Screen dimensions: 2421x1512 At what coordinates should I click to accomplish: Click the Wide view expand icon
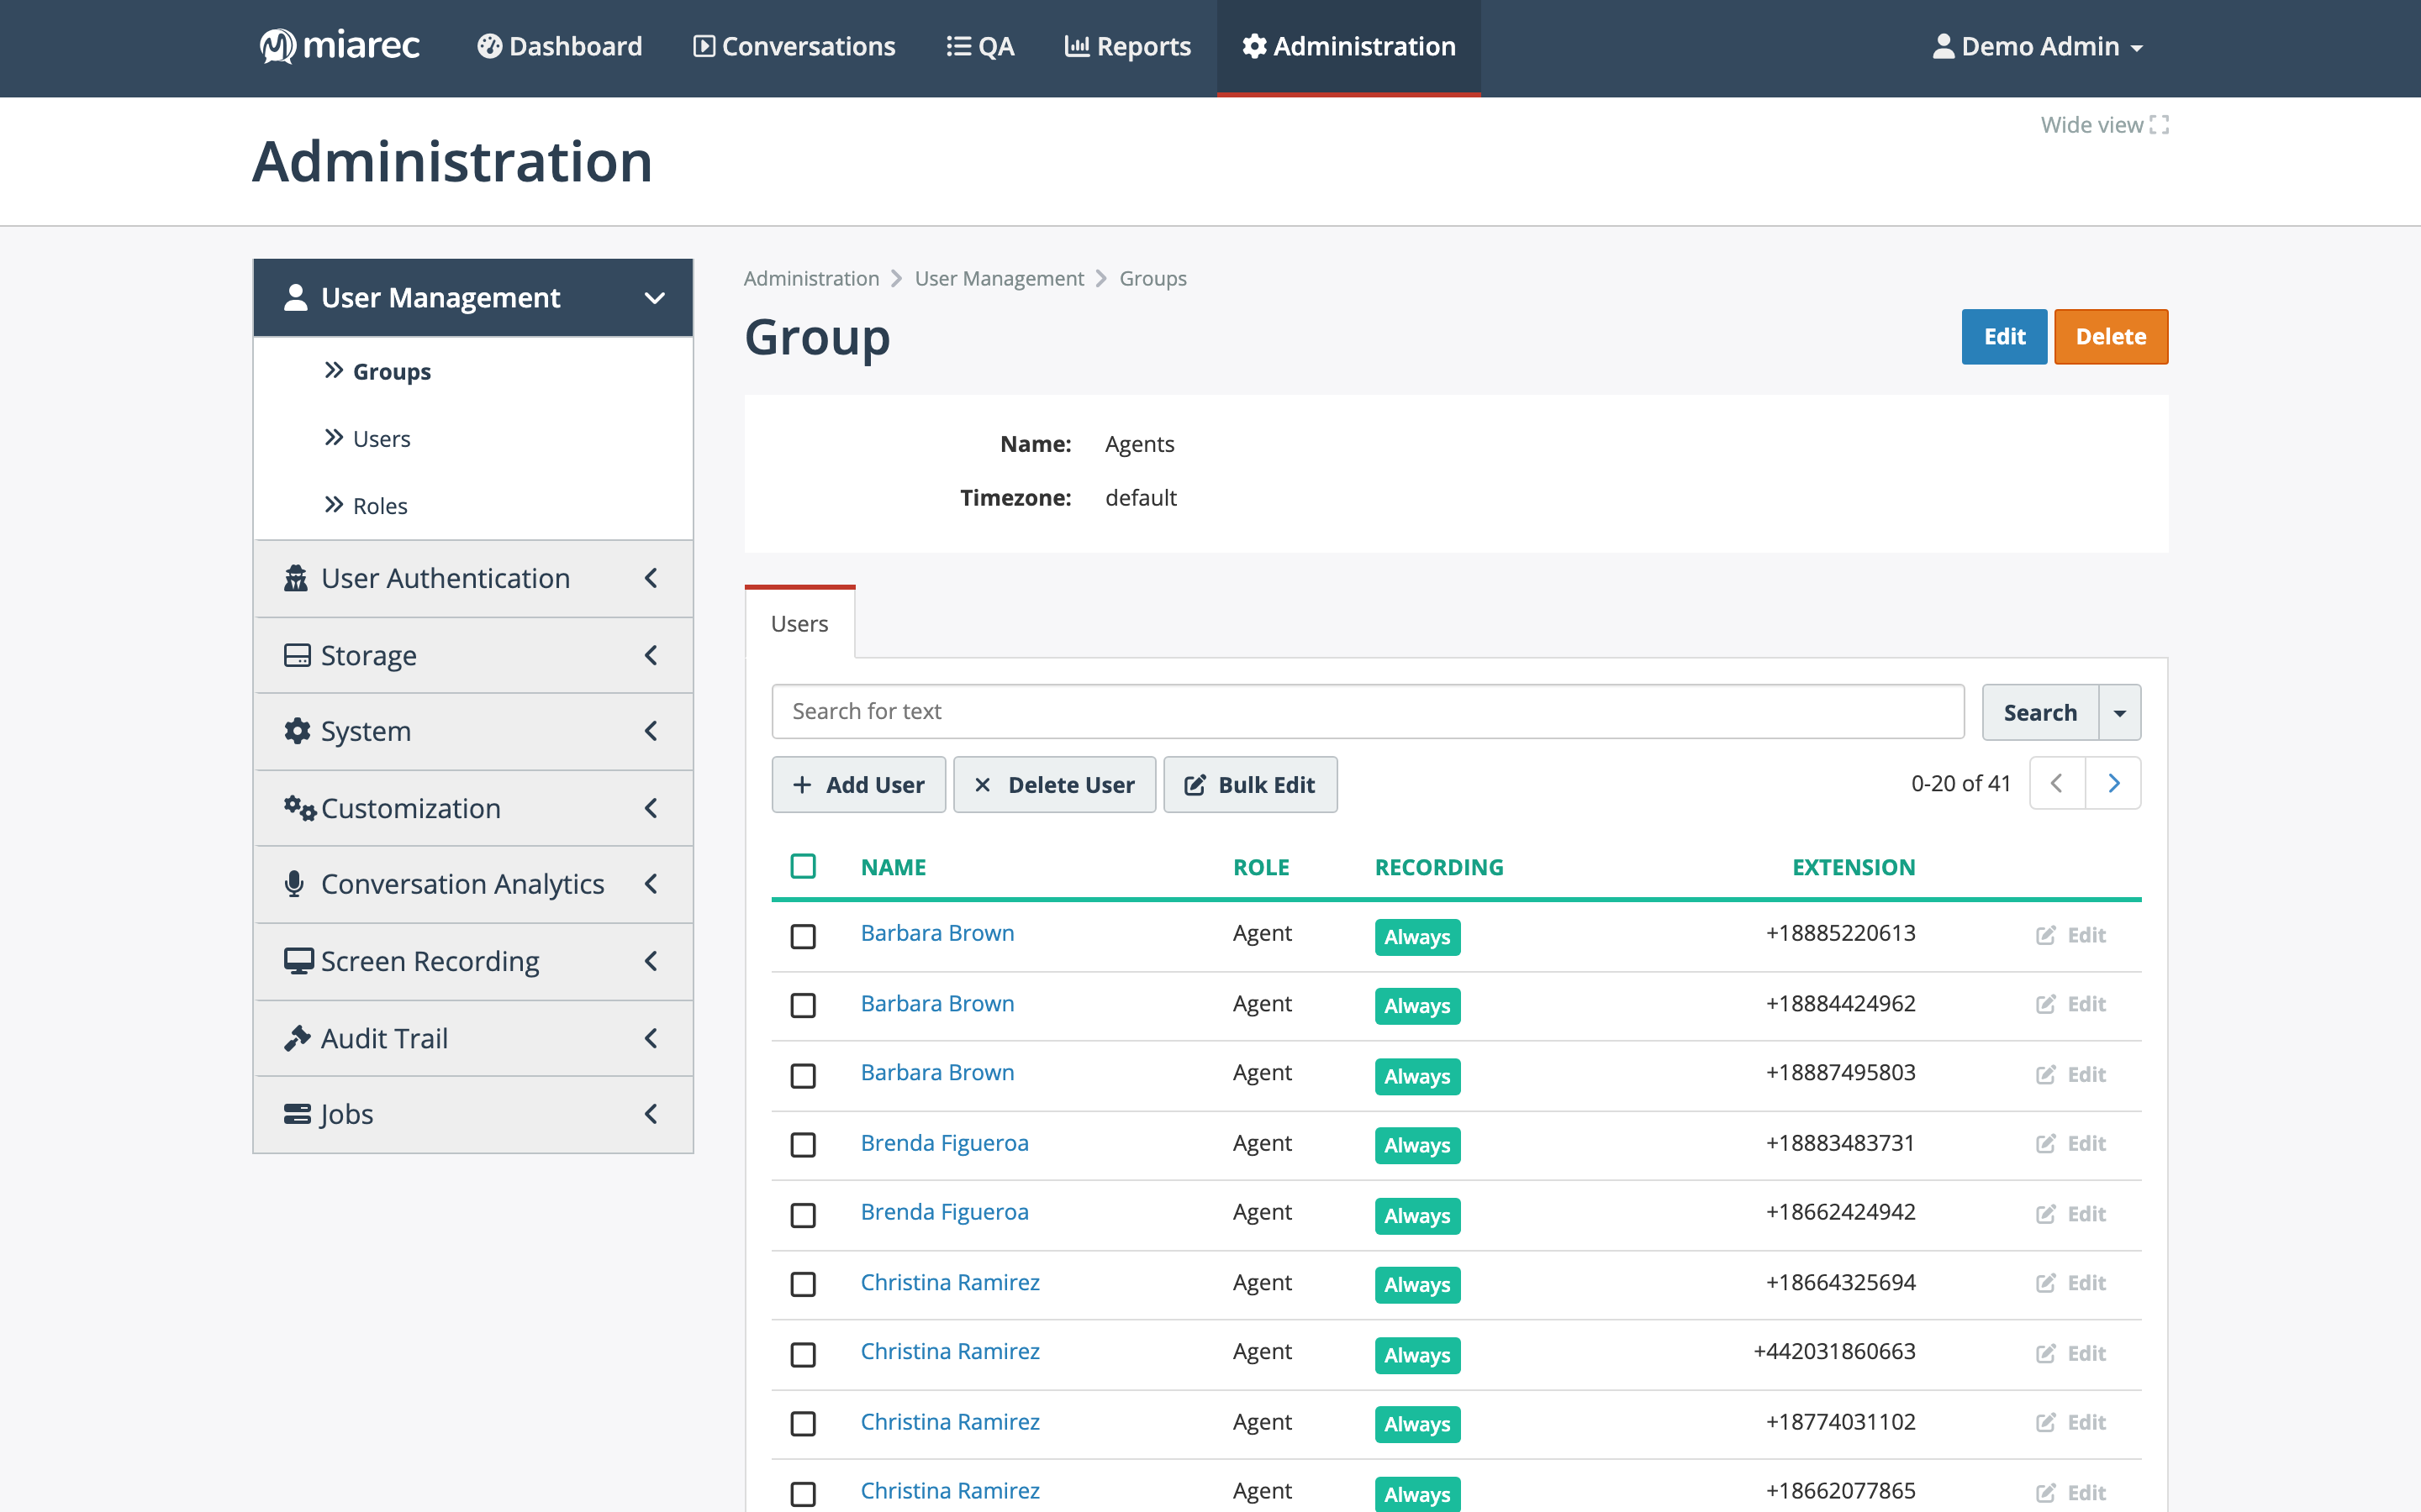tap(2159, 125)
